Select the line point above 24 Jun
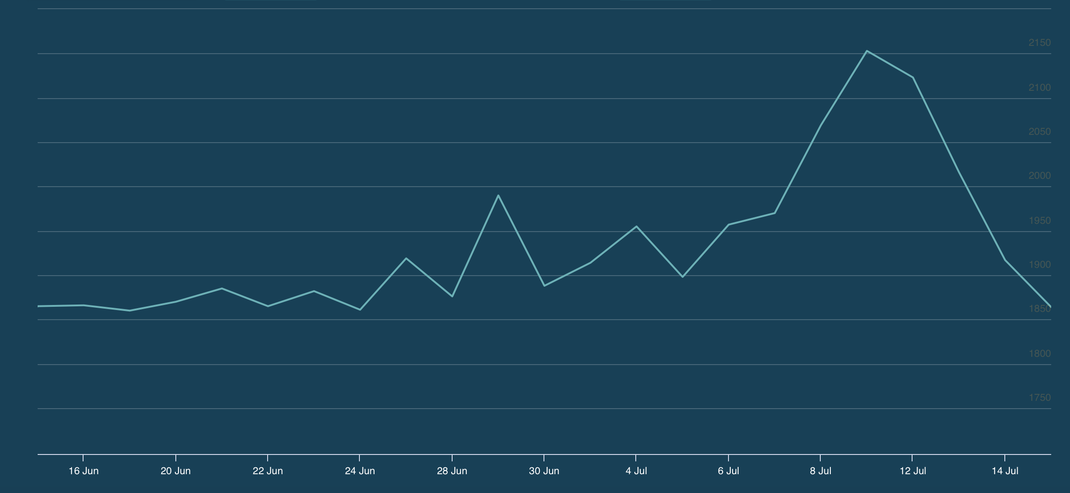The image size is (1070, 493). pyautogui.click(x=360, y=310)
